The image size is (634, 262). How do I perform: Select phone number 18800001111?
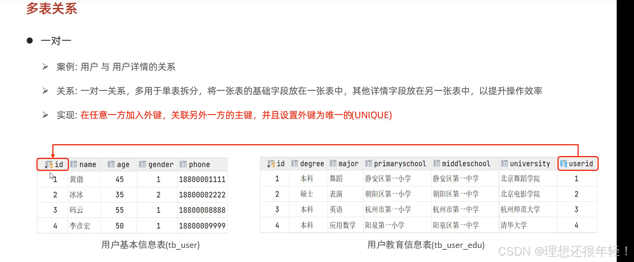202,179
